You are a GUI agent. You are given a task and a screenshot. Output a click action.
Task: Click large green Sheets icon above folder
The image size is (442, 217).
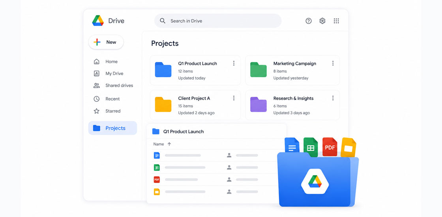pos(311,147)
